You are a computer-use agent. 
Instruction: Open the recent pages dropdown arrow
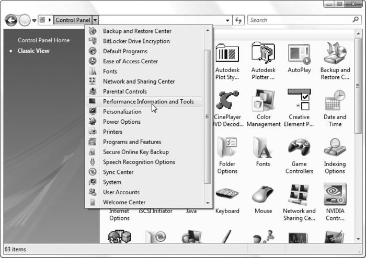pyautogui.click(x=34, y=20)
